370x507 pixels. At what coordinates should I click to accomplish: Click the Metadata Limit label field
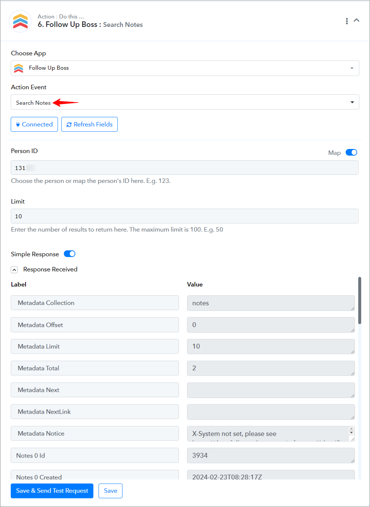coord(95,346)
